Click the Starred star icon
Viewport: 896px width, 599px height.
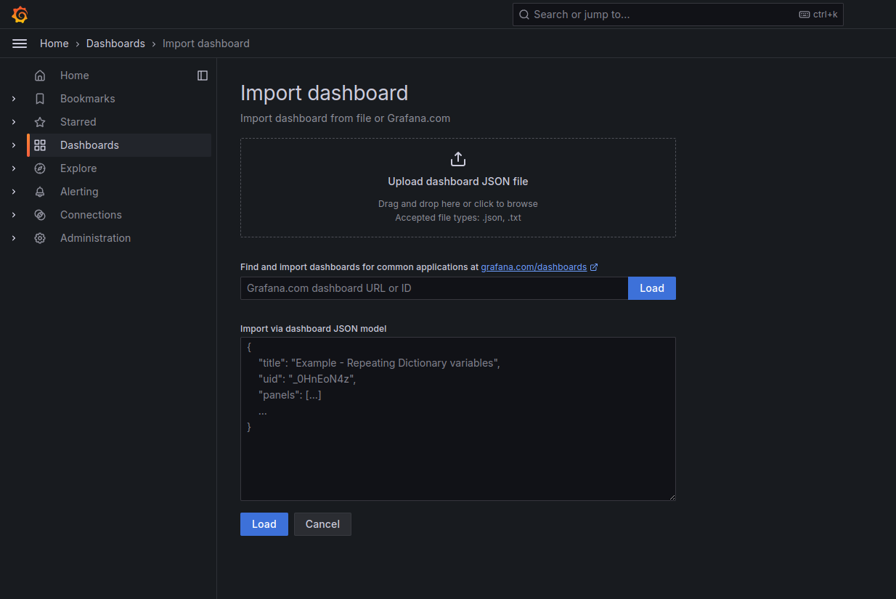point(40,122)
